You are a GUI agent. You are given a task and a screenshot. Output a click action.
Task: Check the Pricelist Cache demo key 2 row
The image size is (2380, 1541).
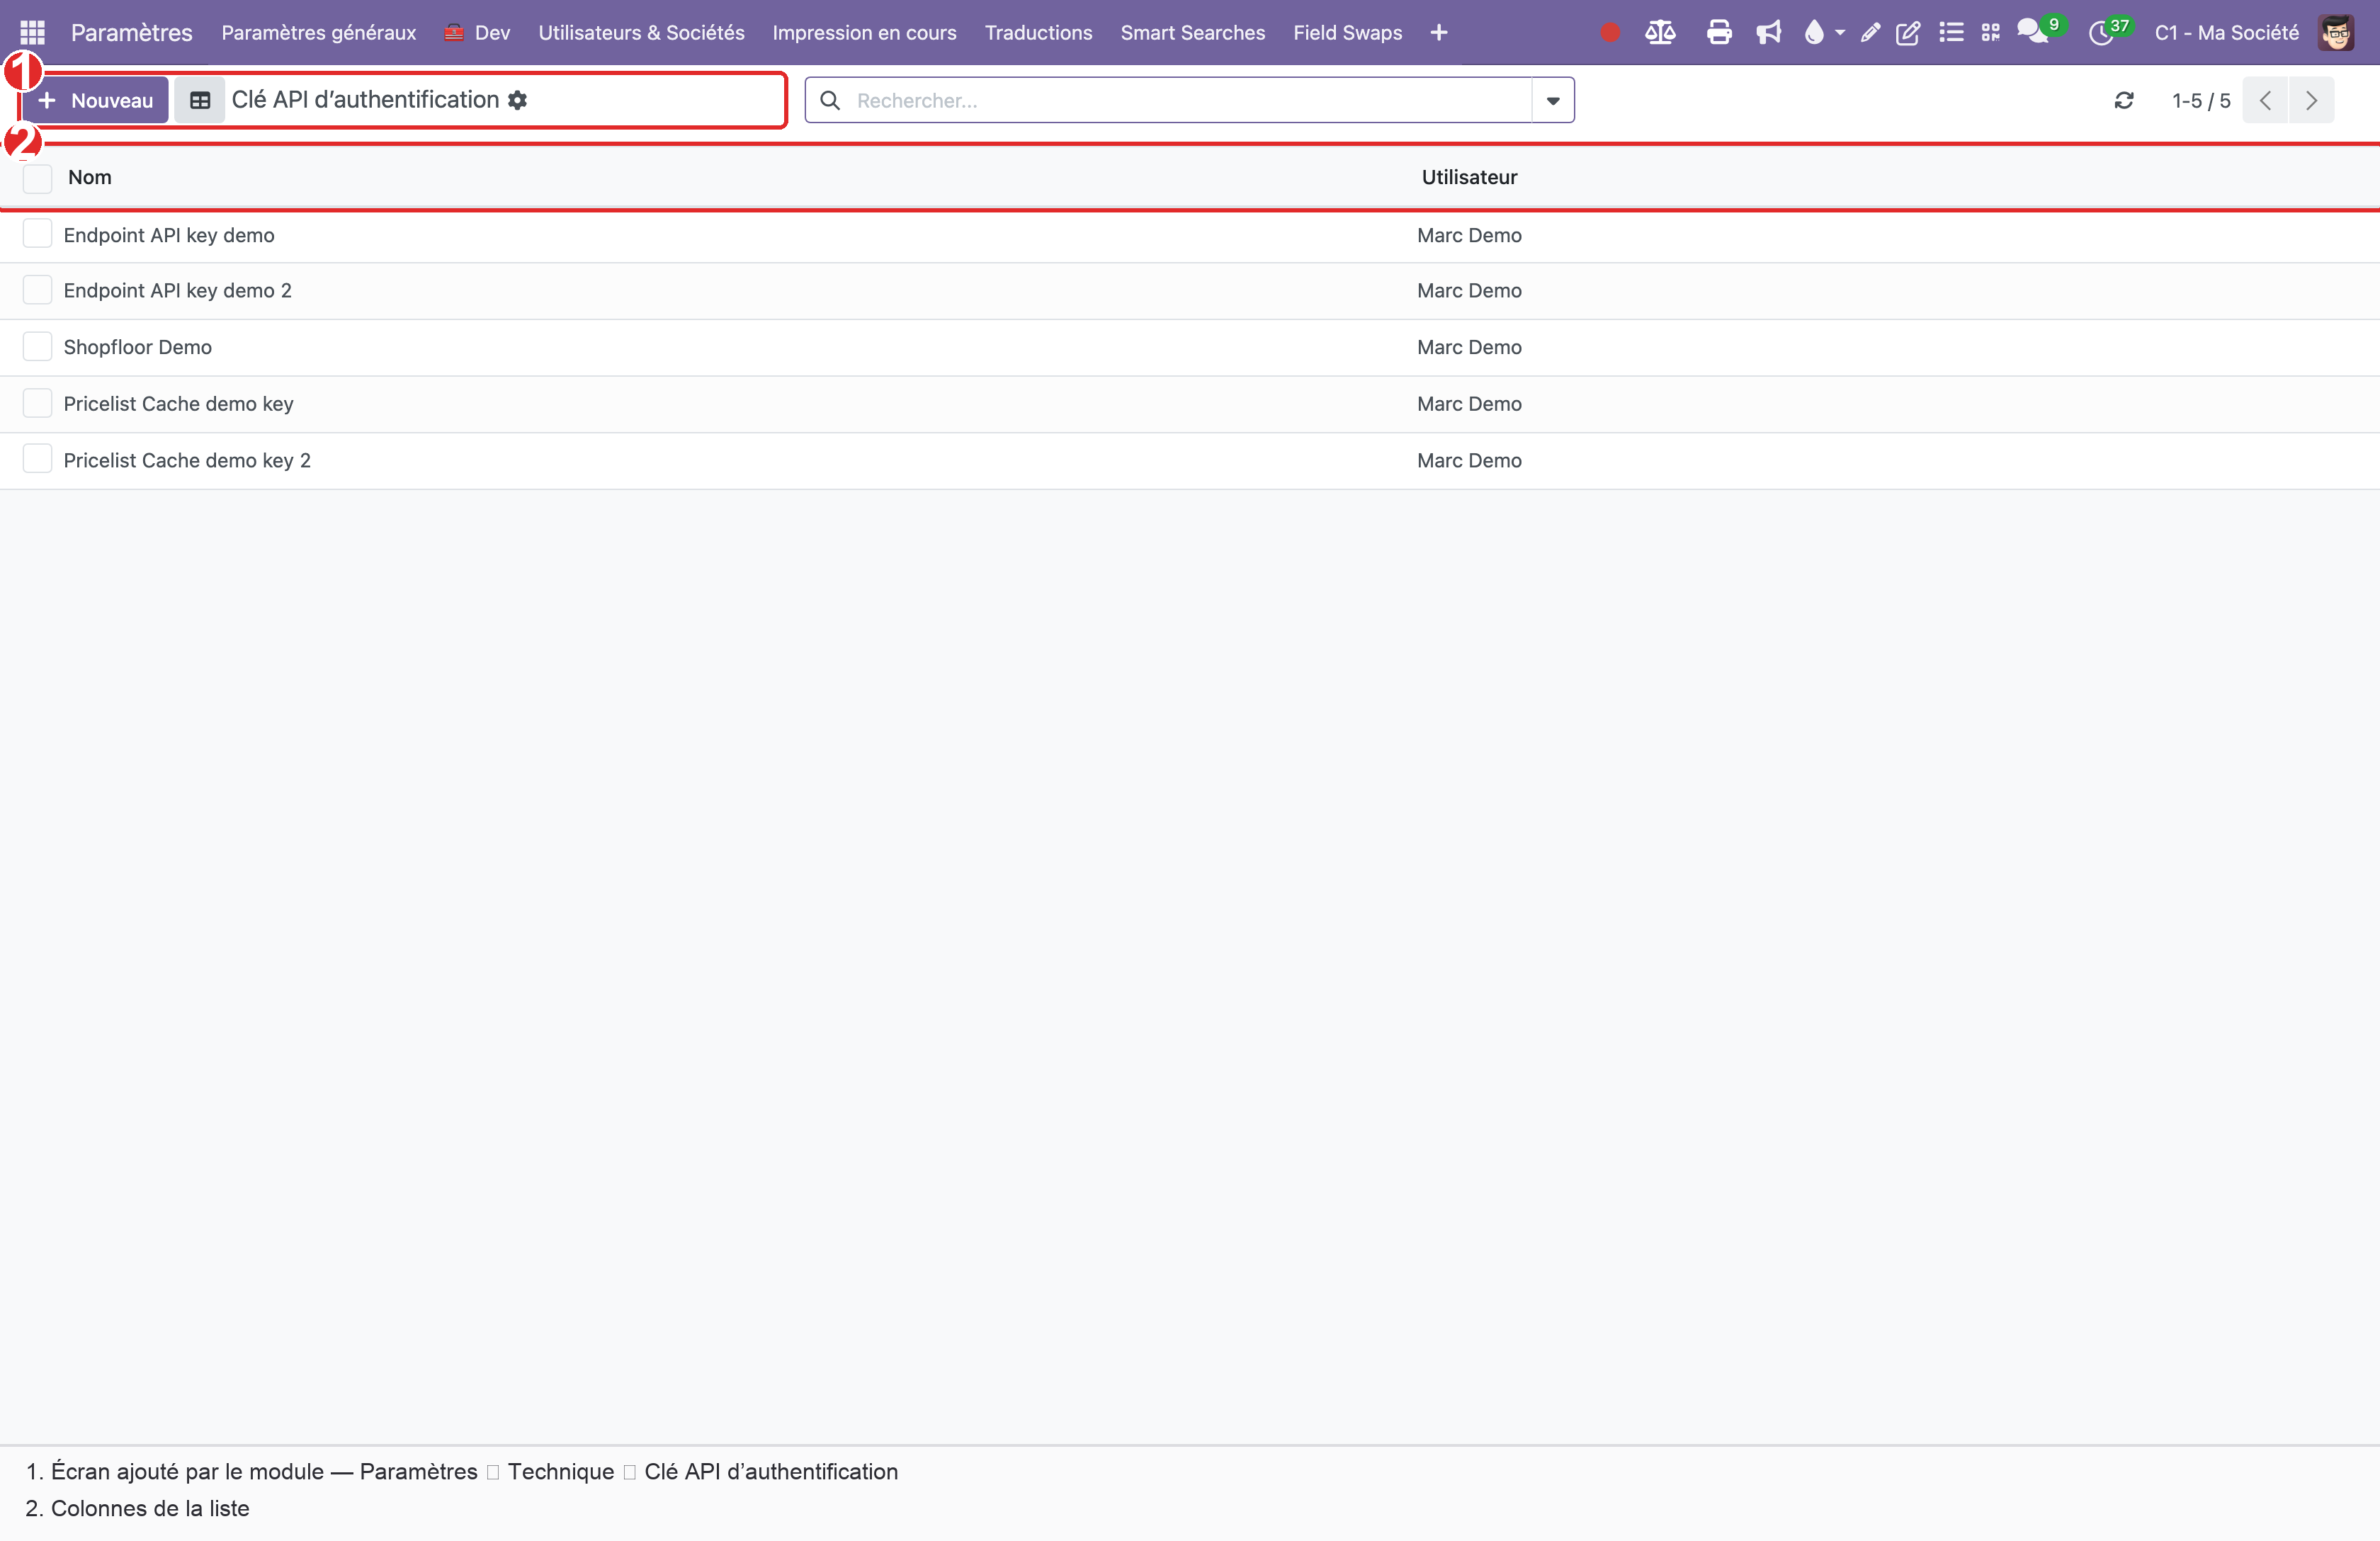(x=37, y=459)
